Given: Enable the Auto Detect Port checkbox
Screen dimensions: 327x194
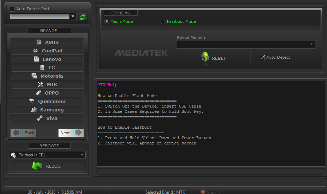Looking at the screenshot, I should [x=12, y=9].
